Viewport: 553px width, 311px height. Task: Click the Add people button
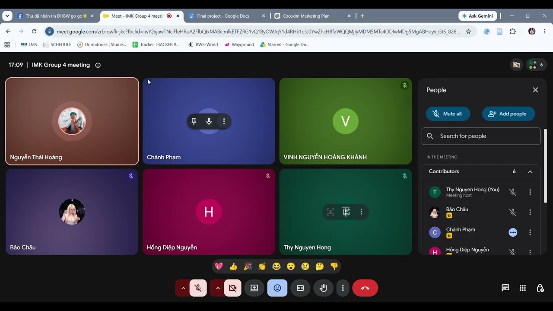(508, 114)
